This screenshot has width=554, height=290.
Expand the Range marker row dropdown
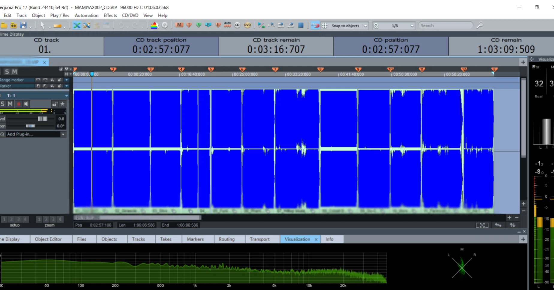click(67, 80)
